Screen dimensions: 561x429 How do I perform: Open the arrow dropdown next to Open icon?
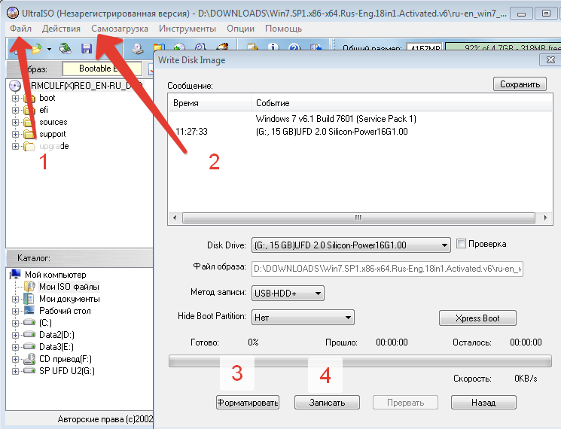pyautogui.click(x=50, y=50)
